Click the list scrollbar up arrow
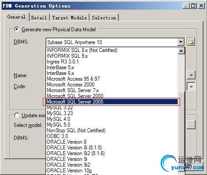207x175 pixels. point(181,51)
